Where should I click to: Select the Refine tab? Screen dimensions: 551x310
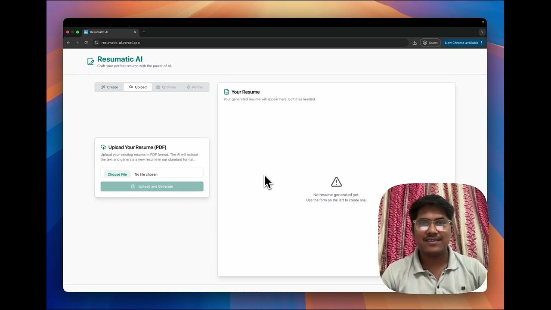(195, 87)
